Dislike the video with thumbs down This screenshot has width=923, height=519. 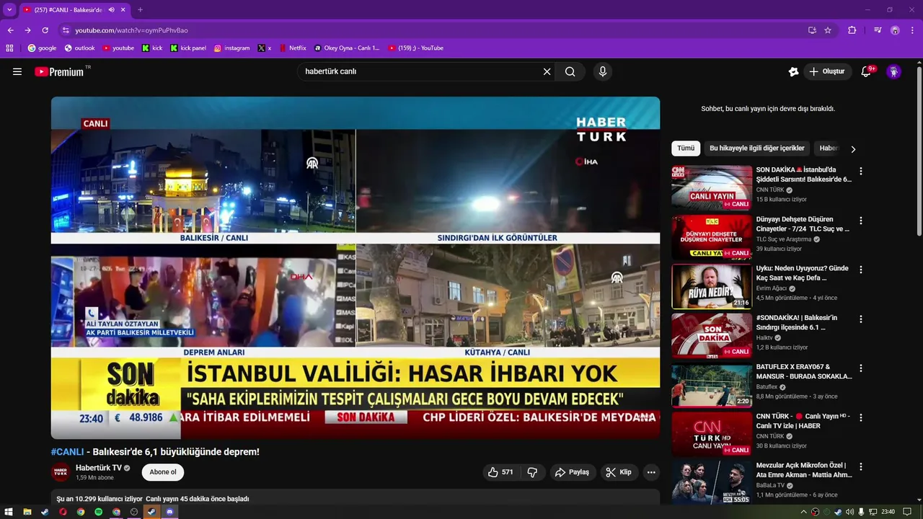[x=532, y=472]
